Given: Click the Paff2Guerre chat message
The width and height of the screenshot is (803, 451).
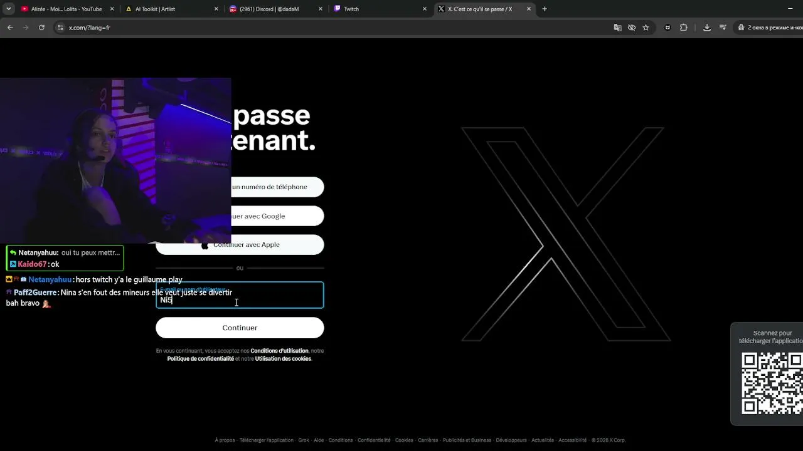Looking at the screenshot, I should coord(119,298).
